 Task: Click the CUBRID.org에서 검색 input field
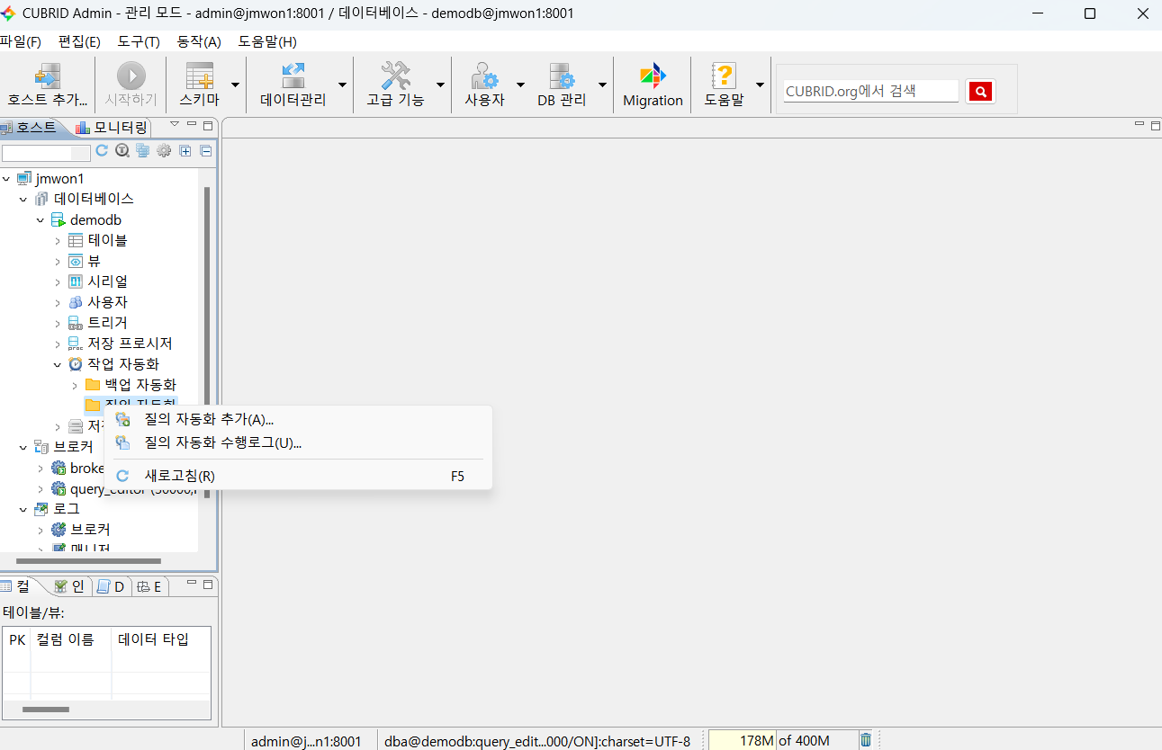(870, 91)
